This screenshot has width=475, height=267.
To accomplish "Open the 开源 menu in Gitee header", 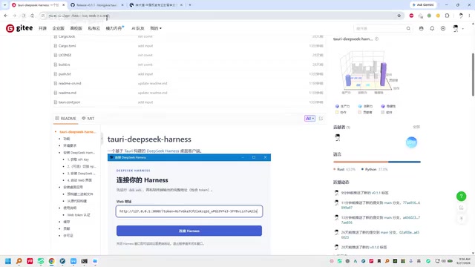I will point(42,28).
